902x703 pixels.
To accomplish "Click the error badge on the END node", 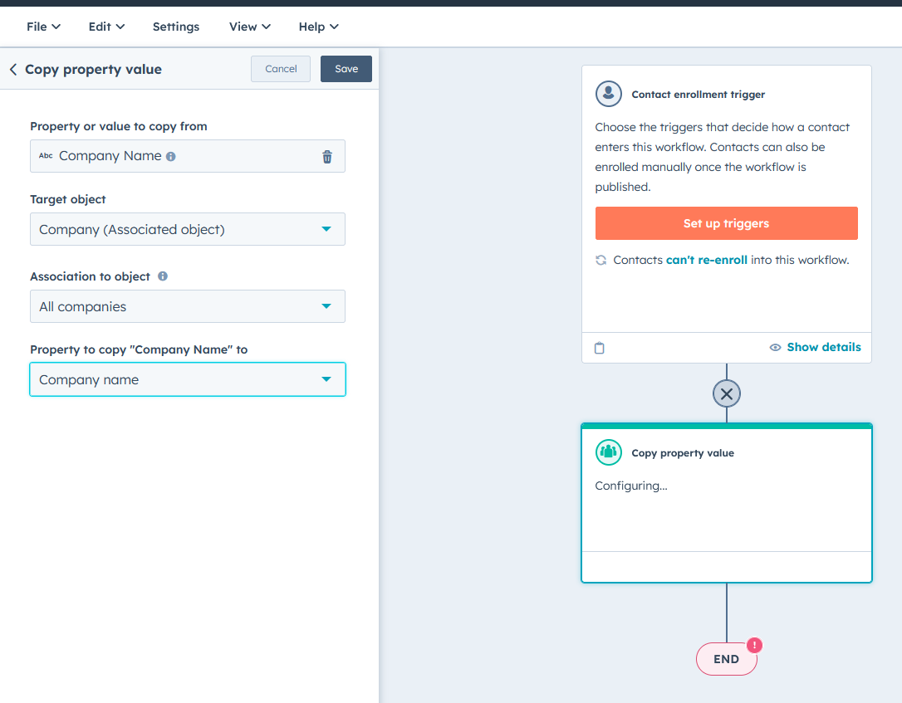I will pyautogui.click(x=753, y=644).
